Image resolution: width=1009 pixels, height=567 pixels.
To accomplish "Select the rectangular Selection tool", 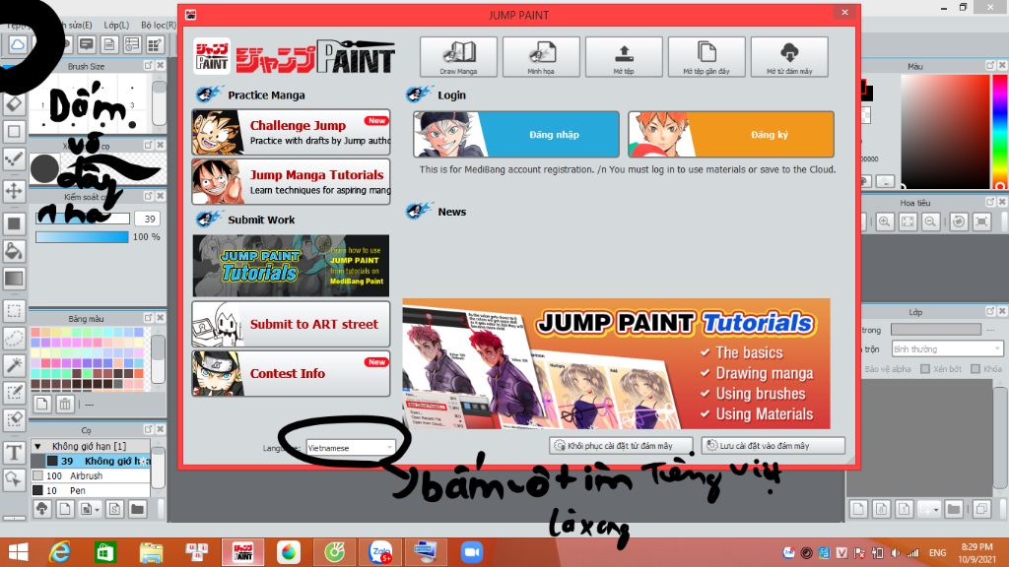I will (14, 311).
